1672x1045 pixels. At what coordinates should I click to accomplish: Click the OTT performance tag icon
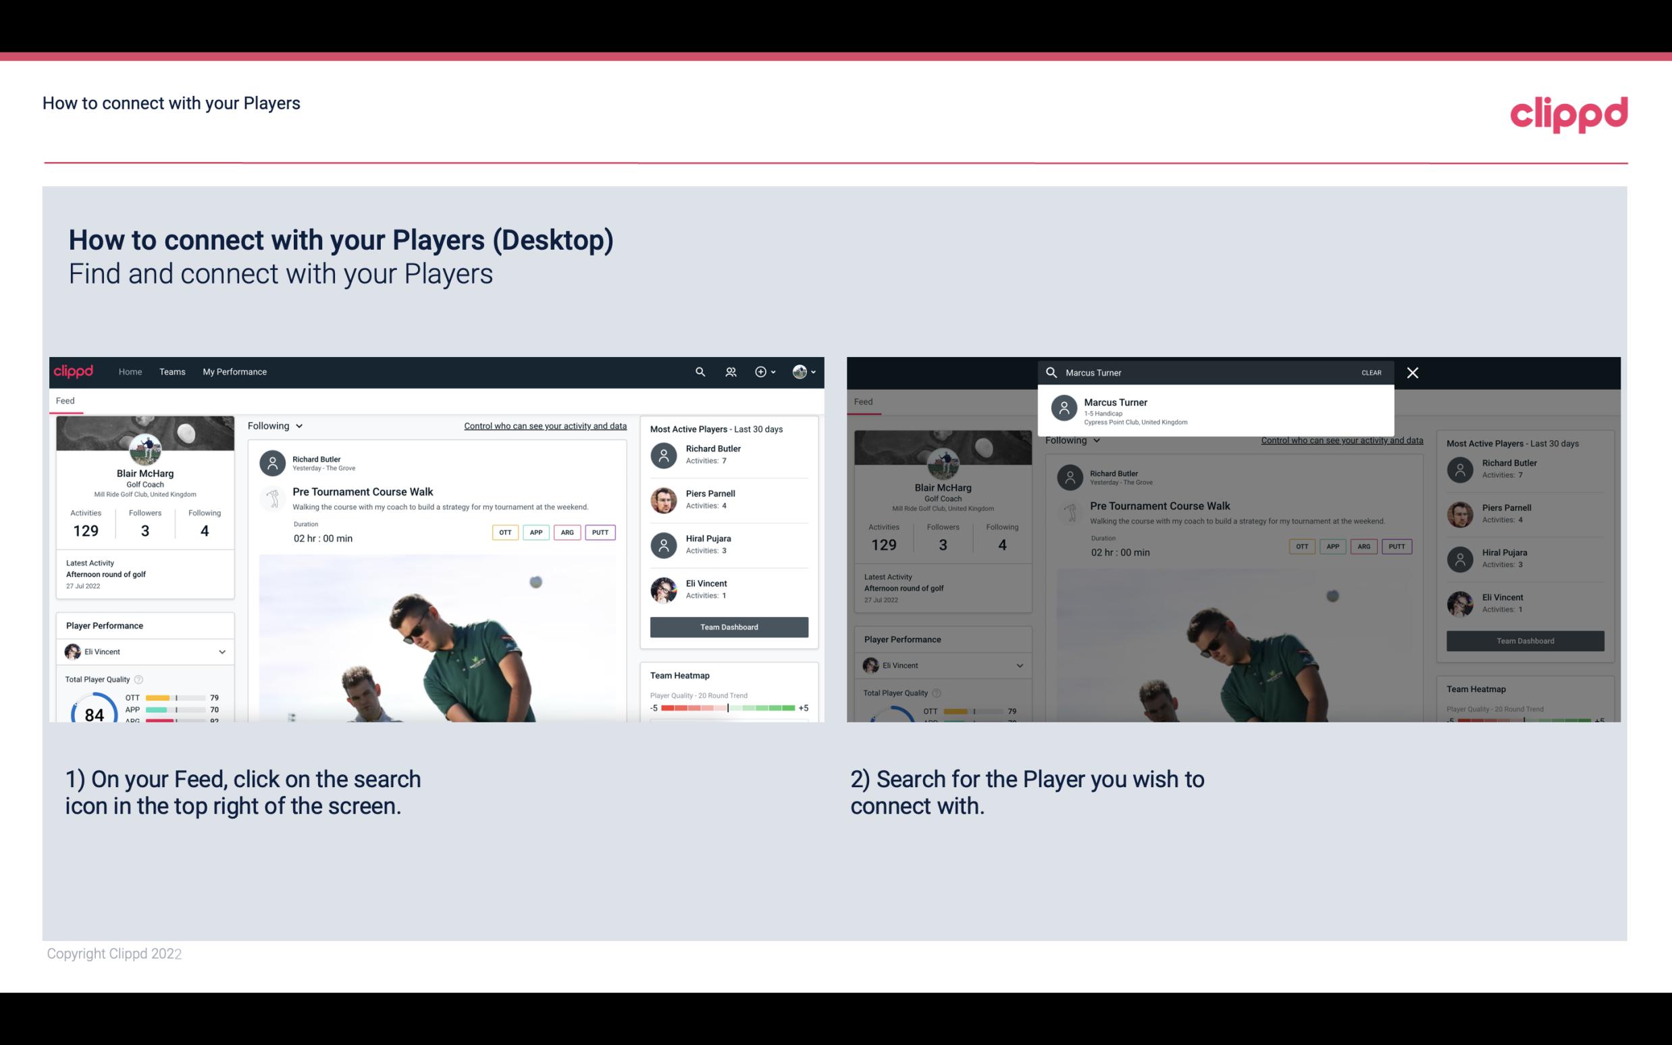[x=503, y=532]
